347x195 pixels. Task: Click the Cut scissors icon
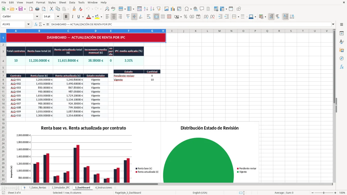coord(51,9)
